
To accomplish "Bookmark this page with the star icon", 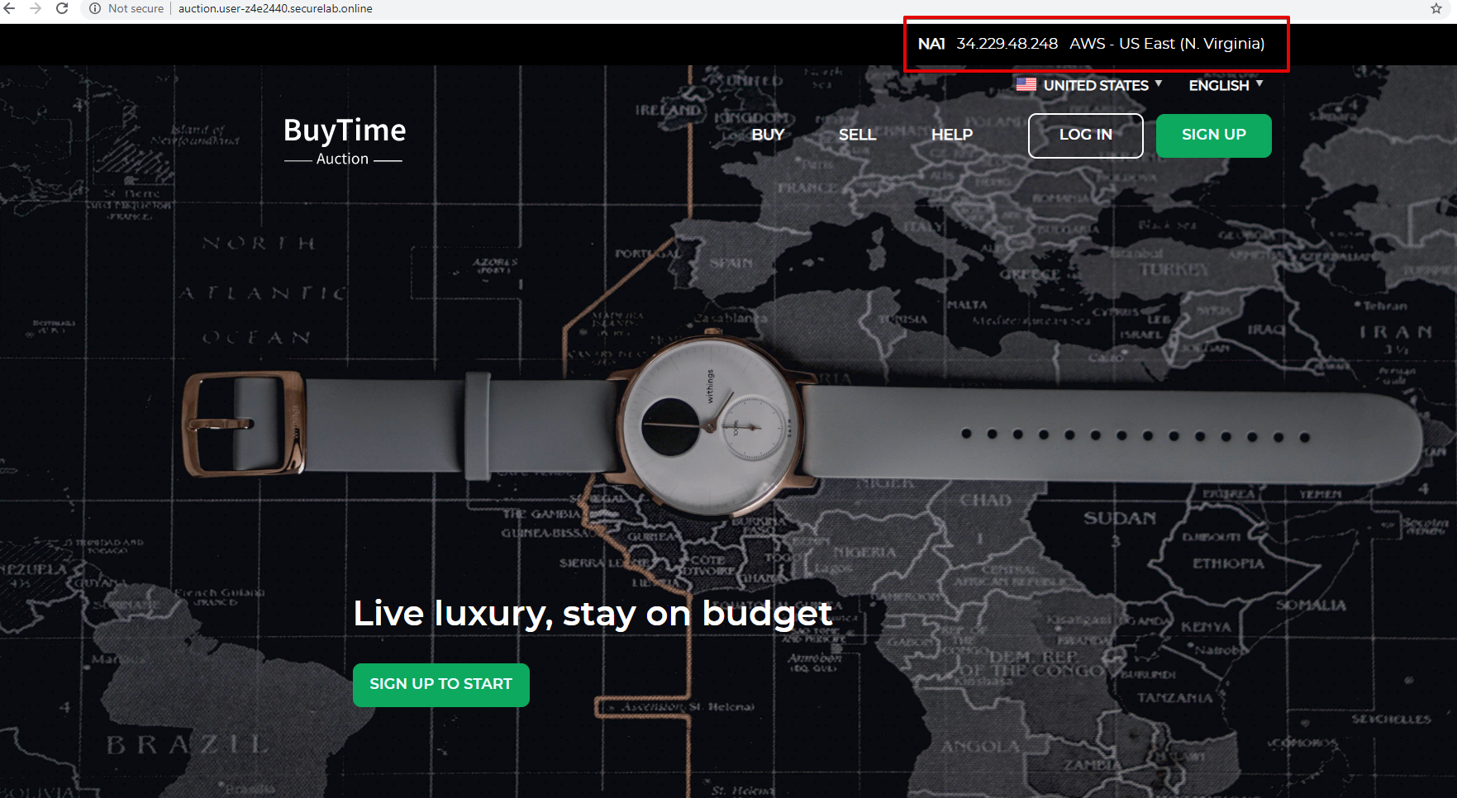I will (1436, 8).
